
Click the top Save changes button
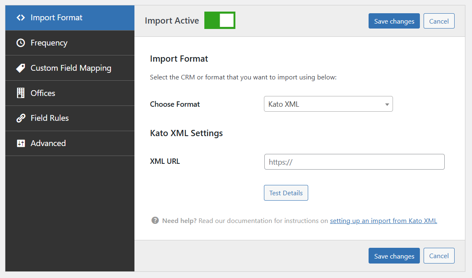point(394,21)
